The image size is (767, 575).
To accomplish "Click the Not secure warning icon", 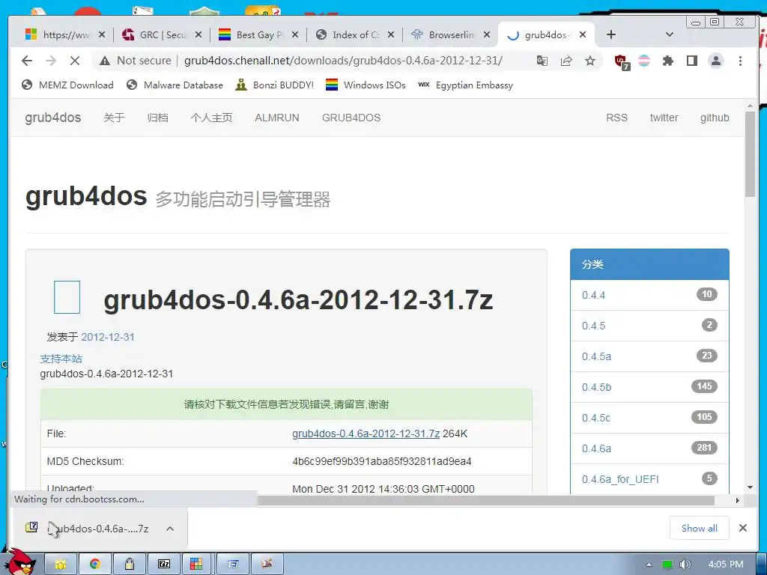I will (x=105, y=61).
